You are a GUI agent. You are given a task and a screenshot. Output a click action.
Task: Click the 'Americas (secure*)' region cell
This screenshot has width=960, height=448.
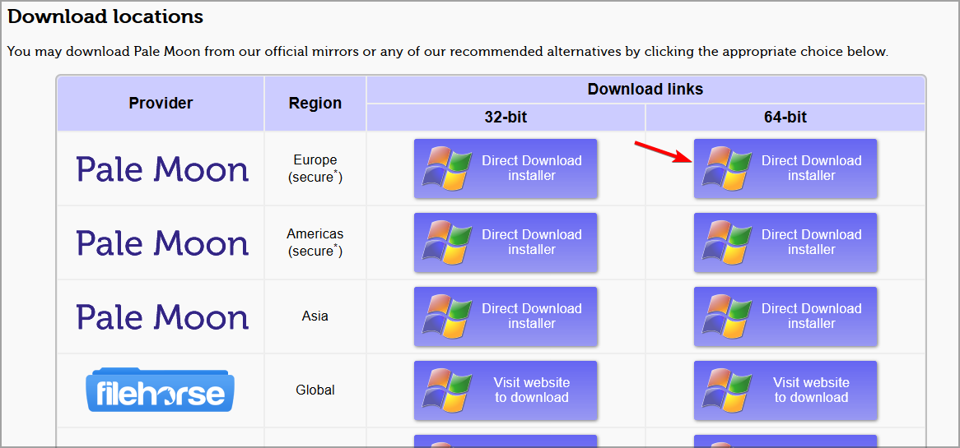(315, 242)
